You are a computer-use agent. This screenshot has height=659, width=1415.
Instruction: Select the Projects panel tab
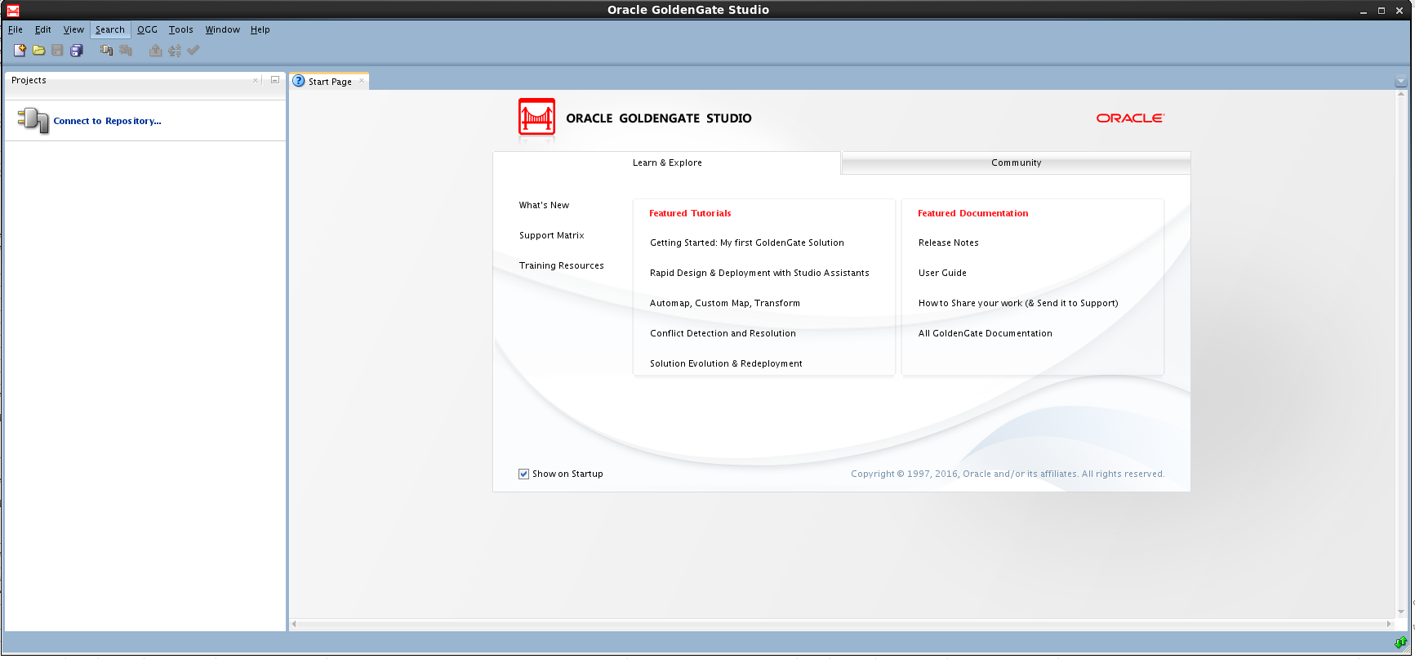pos(29,80)
